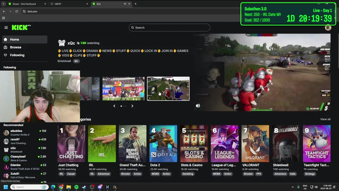Open a new browser tab
This screenshot has width=339, height=191.
coord(135,4)
